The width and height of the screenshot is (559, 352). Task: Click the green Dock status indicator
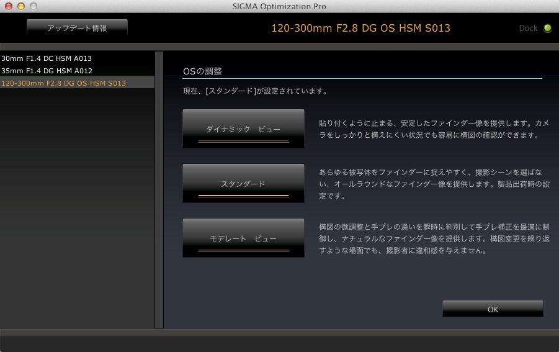pyautogui.click(x=547, y=28)
